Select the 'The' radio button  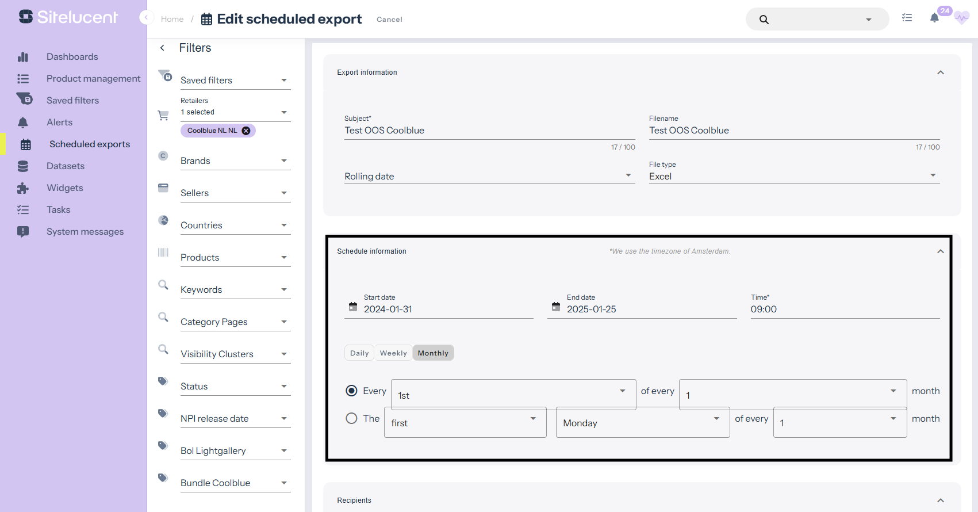click(x=351, y=419)
